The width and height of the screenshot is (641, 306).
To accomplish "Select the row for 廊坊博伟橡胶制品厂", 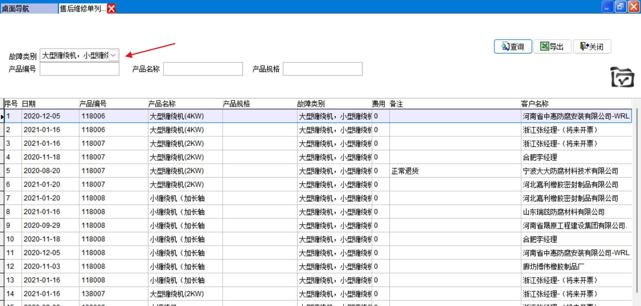I will click(x=553, y=267).
